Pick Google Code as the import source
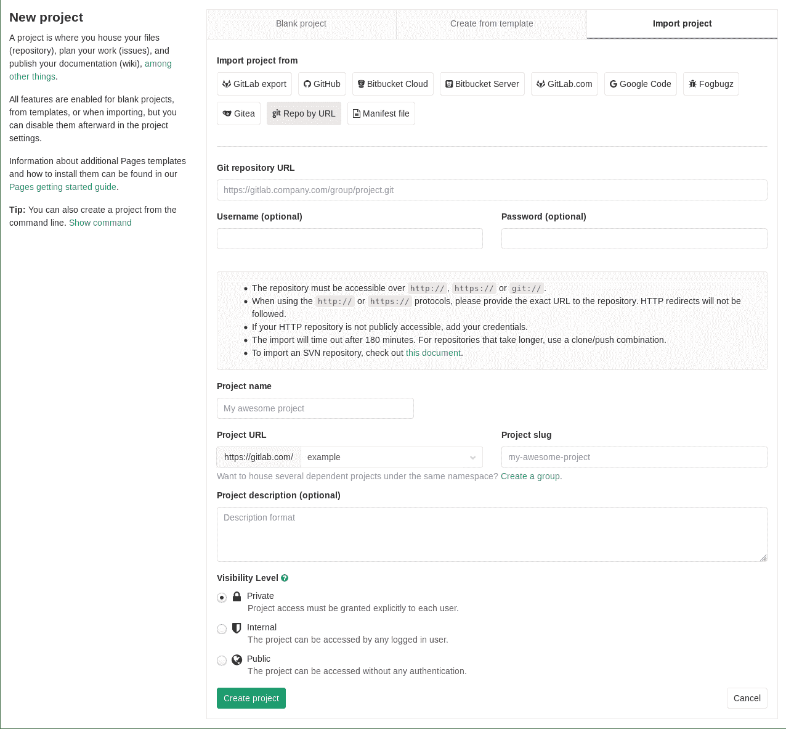Image resolution: width=786 pixels, height=729 pixels. 640,84
